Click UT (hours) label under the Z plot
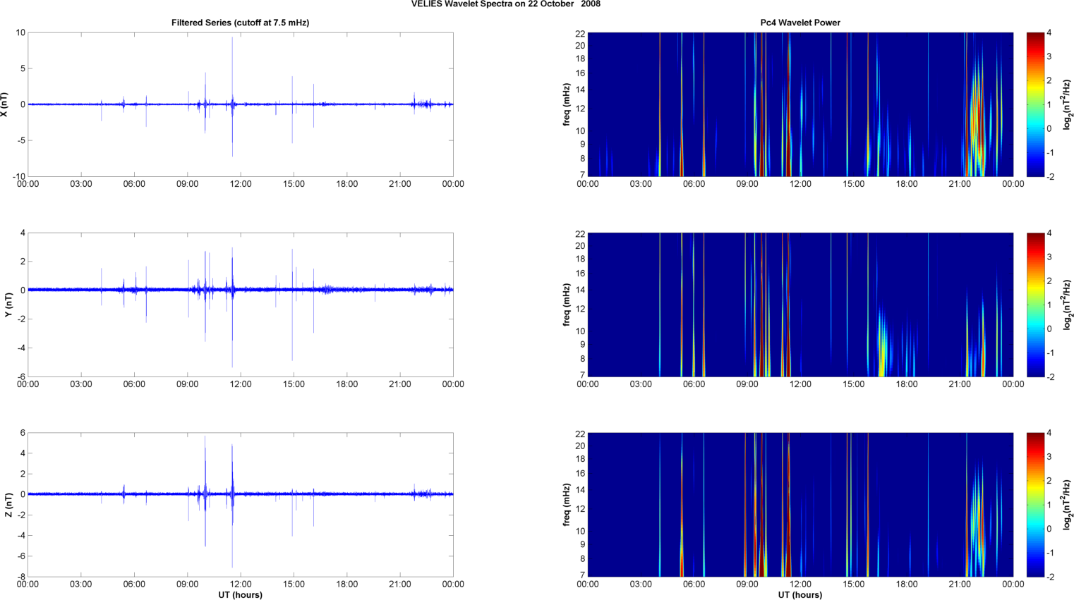This screenshot has height=600, width=1074. click(x=240, y=594)
